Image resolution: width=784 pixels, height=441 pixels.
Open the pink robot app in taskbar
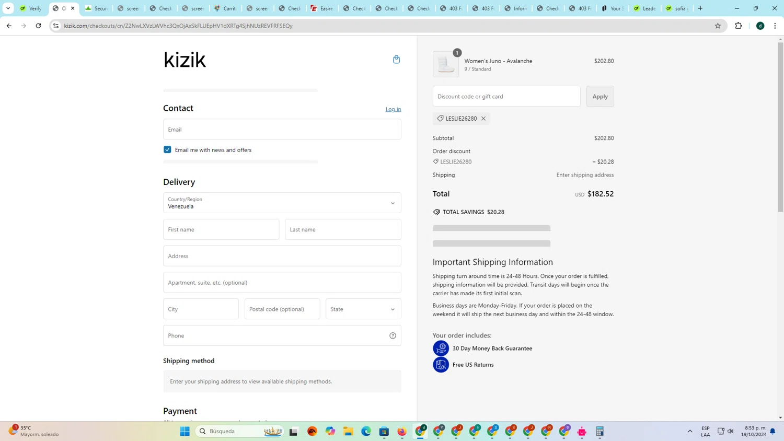pyautogui.click(x=582, y=431)
